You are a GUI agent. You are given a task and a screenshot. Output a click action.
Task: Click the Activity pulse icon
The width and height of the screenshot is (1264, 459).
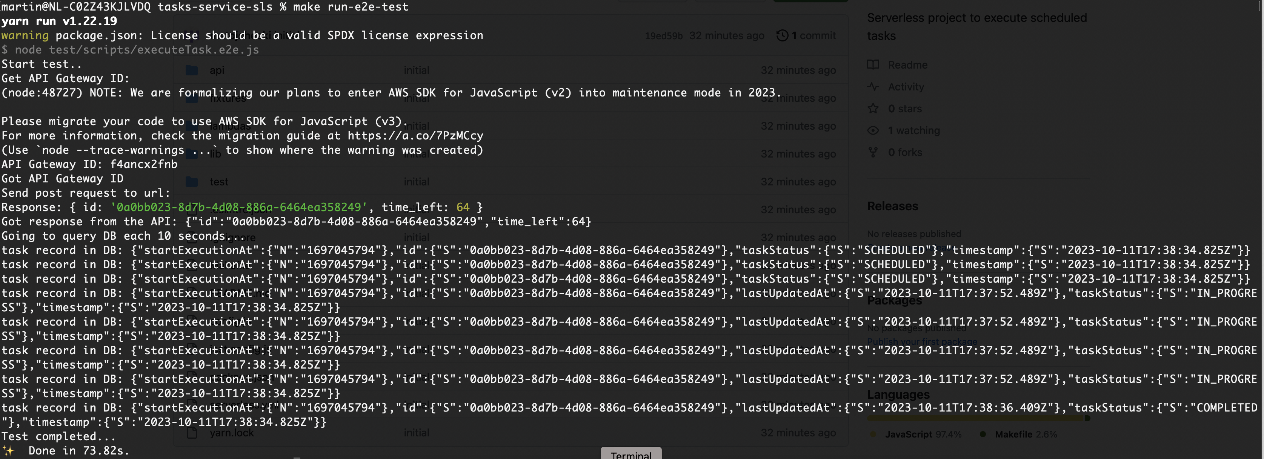click(873, 87)
